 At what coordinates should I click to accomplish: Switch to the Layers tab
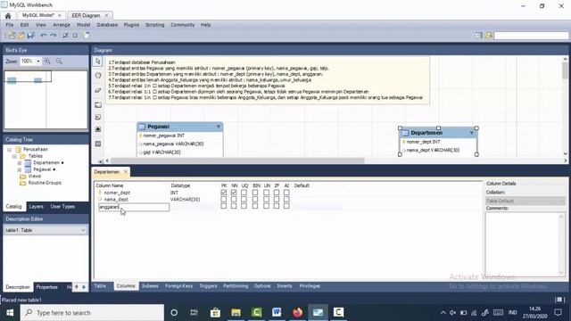(36, 206)
